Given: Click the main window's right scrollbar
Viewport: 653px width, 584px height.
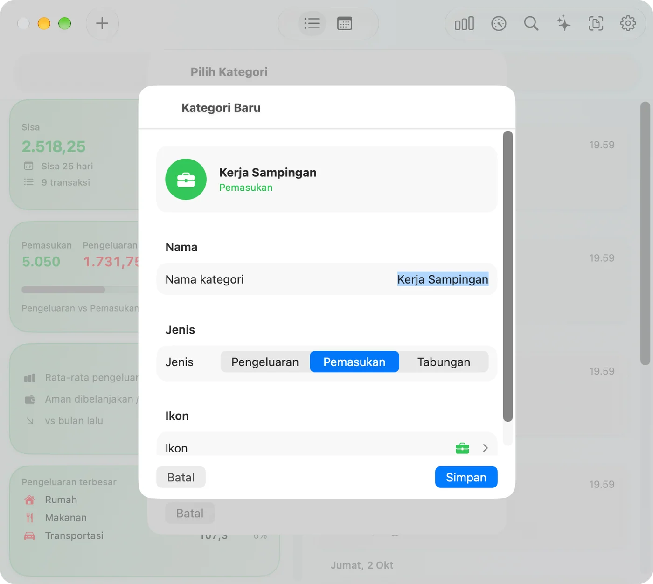Looking at the screenshot, I should (x=645, y=233).
